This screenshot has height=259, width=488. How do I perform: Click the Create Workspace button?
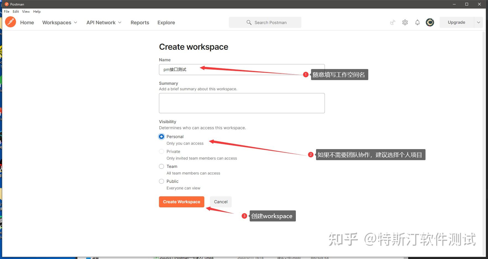(182, 202)
